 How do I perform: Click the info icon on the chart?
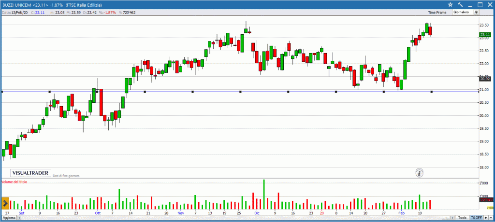[x=419, y=173]
